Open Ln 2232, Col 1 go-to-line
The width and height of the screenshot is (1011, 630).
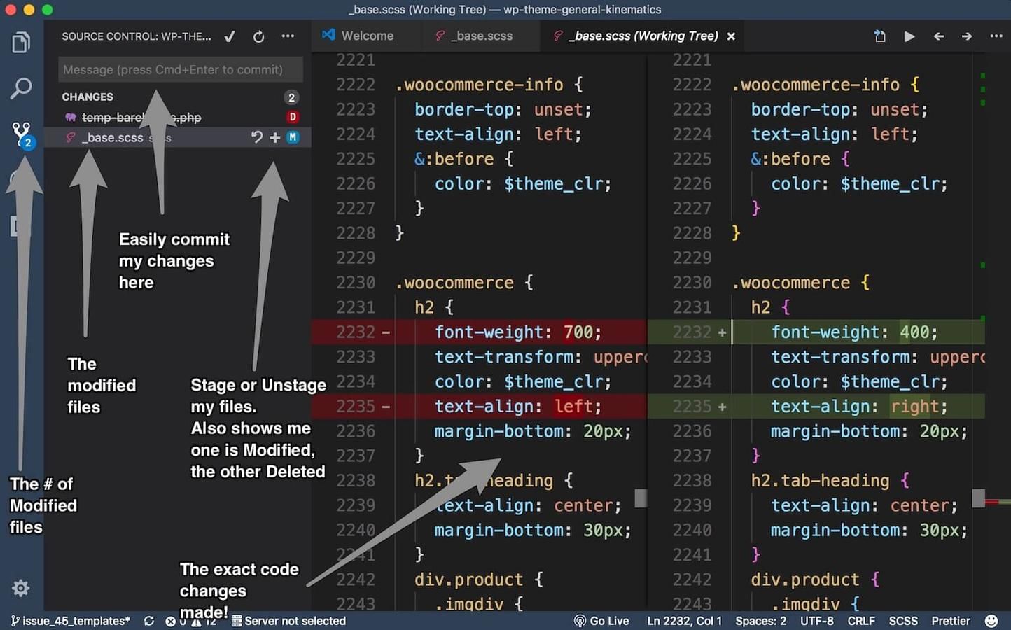[684, 621]
